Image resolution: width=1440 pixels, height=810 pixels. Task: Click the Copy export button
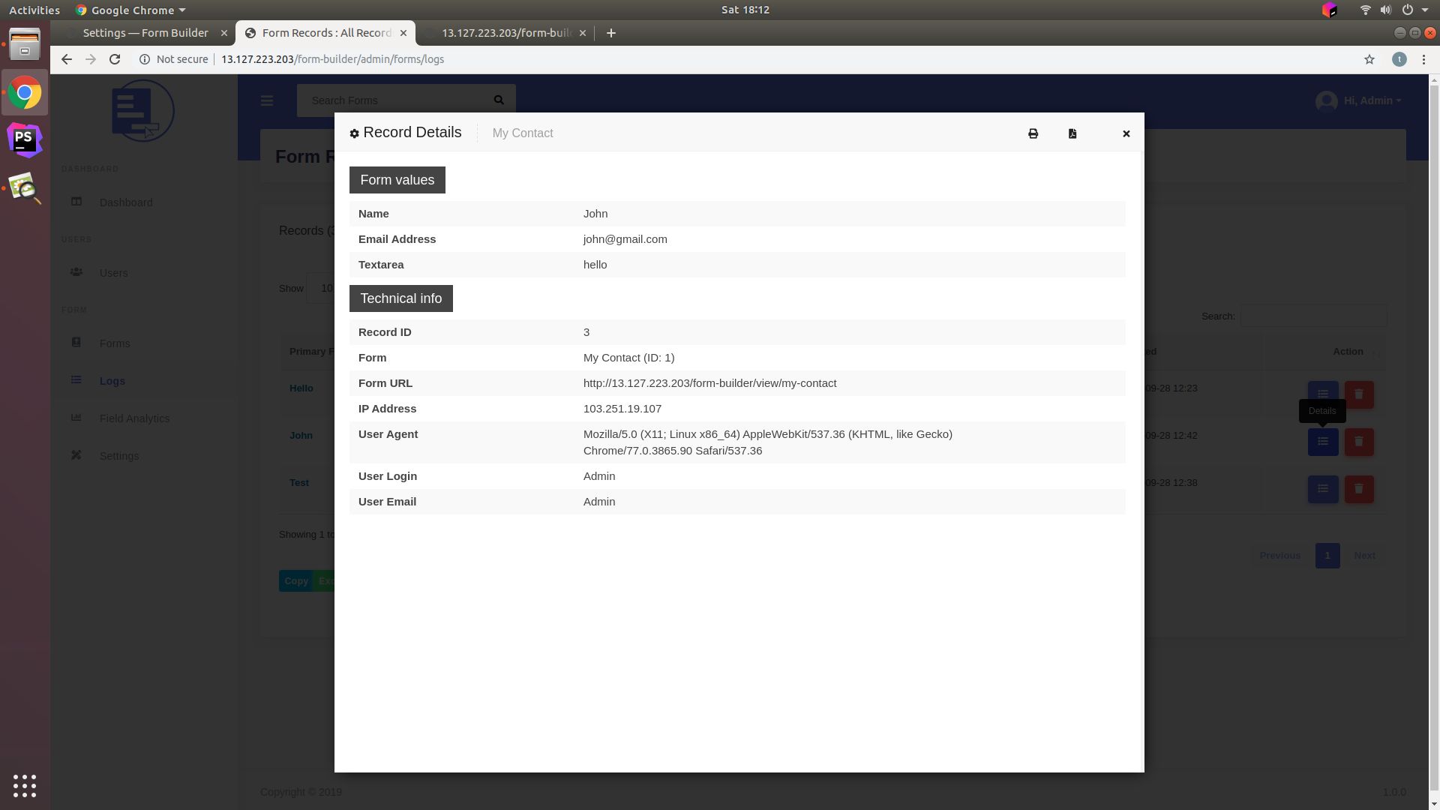click(x=295, y=580)
